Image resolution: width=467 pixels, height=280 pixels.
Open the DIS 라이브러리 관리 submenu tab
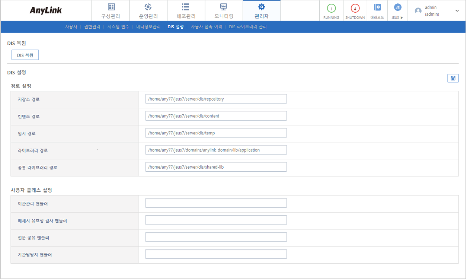coord(247,27)
